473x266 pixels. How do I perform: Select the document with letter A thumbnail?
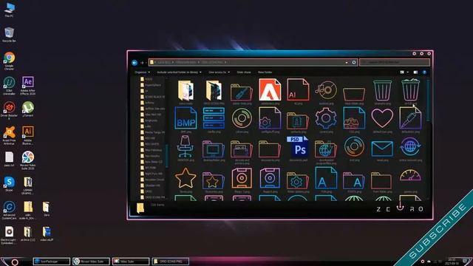point(326,178)
